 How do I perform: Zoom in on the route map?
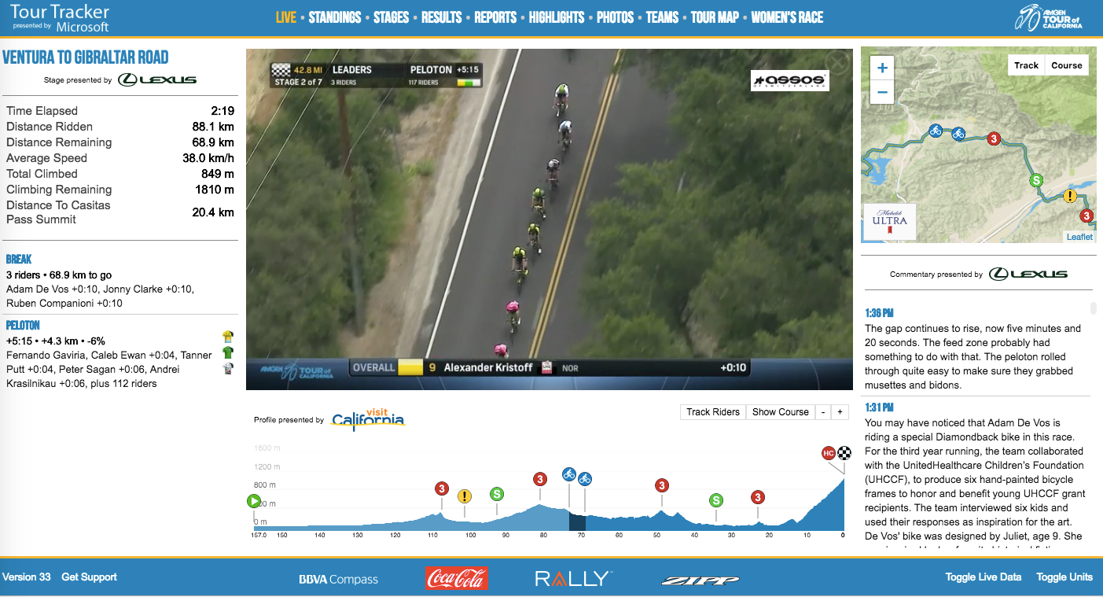click(x=882, y=68)
